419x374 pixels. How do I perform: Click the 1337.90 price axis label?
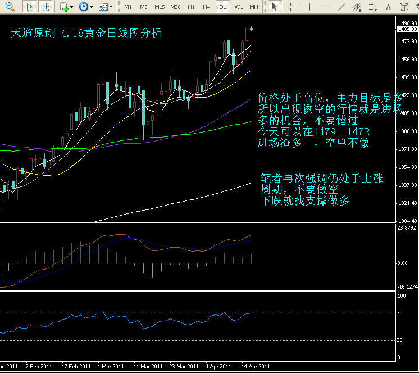pos(408,185)
